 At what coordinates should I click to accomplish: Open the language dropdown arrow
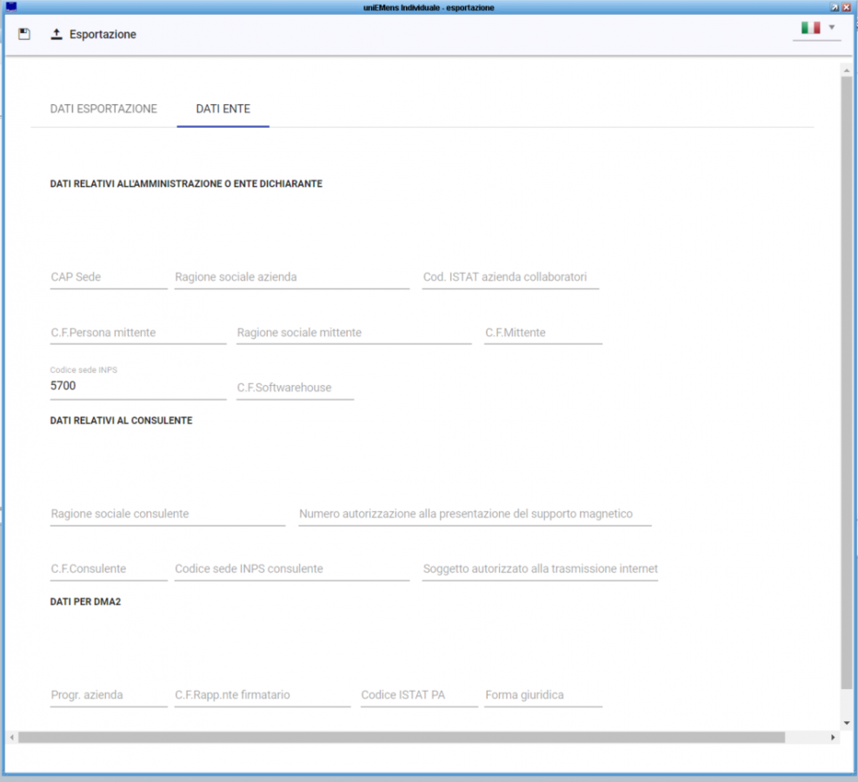click(832, 28)
